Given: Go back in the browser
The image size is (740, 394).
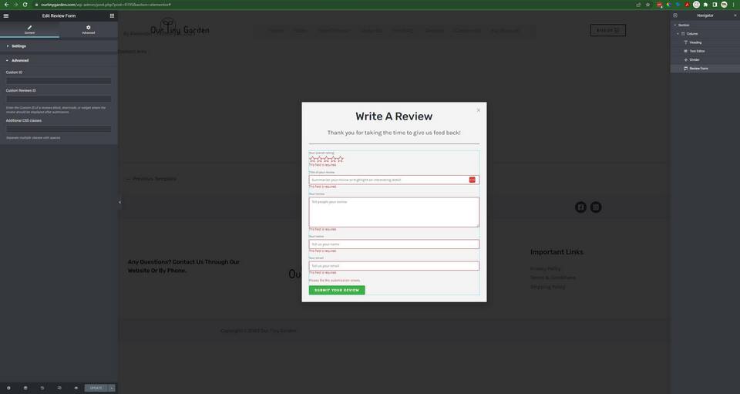Looking at the screenshot, I should tap(7, 5).
